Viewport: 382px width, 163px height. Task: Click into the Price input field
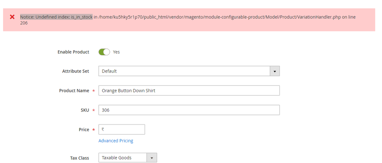pos(122,129)
